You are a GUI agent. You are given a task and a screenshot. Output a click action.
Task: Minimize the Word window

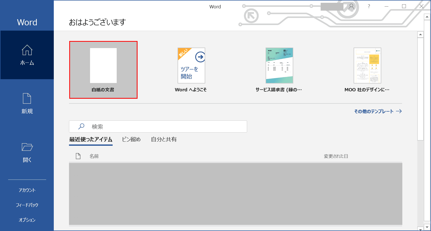click(x=386, y=6)
